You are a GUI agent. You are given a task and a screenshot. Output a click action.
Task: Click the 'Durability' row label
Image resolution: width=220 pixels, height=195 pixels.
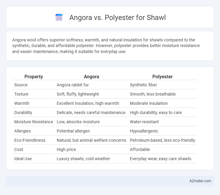(23, 113)
